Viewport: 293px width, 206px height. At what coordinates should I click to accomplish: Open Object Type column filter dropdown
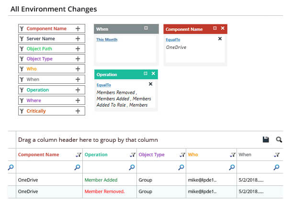182,155
